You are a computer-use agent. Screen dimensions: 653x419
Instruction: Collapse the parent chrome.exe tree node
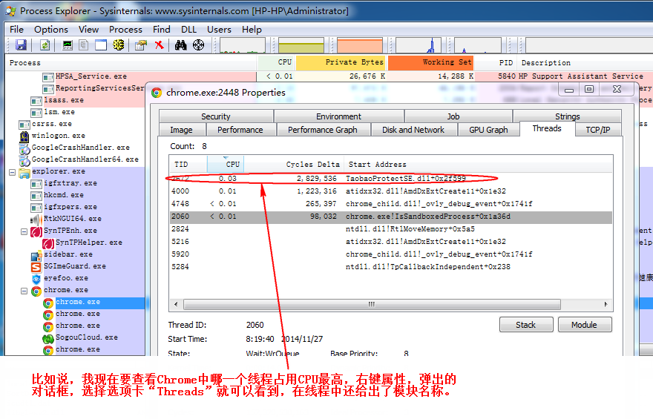(24, 291)
